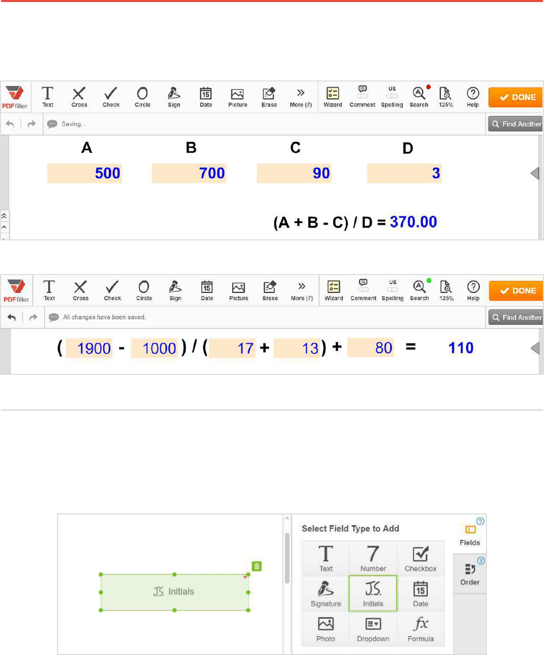Image resolution: width=544 pixels, height=655 pixels.
Task: Expand More (7) tools in the A B C D editor
Action: point(301,97)
